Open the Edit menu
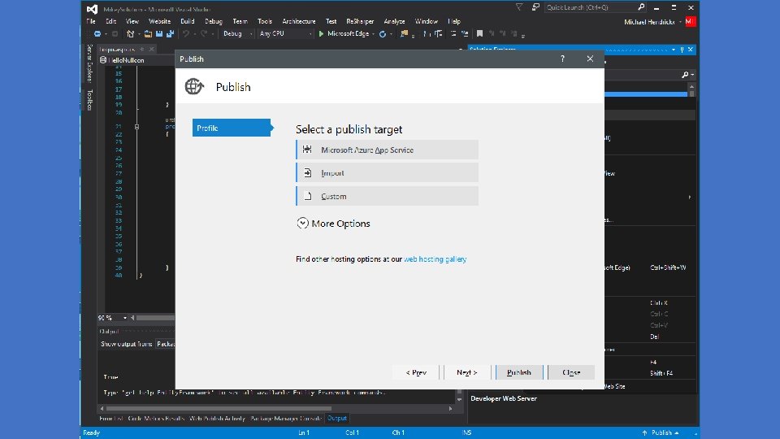Screen dimensions: 780x439 pos(111,21)
